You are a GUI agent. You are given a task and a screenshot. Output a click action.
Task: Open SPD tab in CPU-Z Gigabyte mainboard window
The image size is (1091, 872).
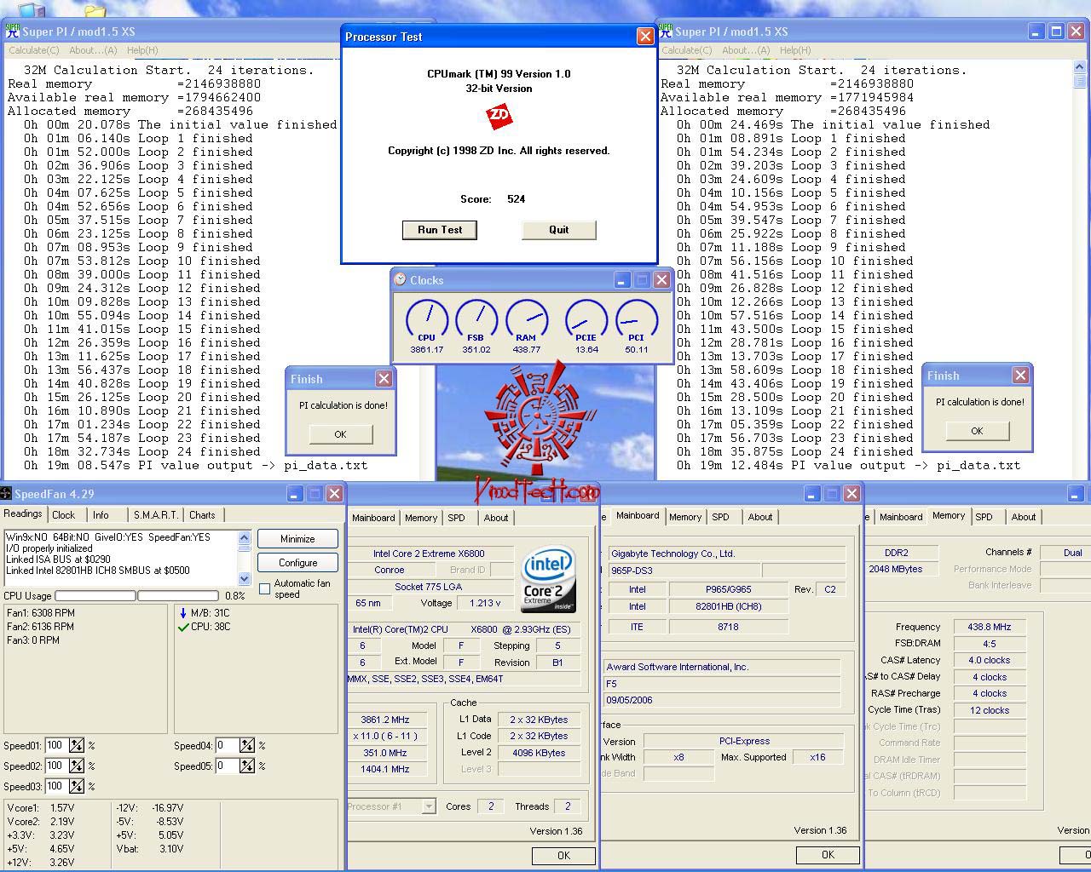pyautogui.click(x=721, y=517)
